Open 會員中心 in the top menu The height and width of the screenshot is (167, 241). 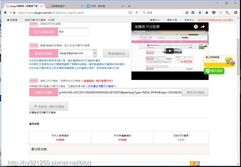click(155, 20)
